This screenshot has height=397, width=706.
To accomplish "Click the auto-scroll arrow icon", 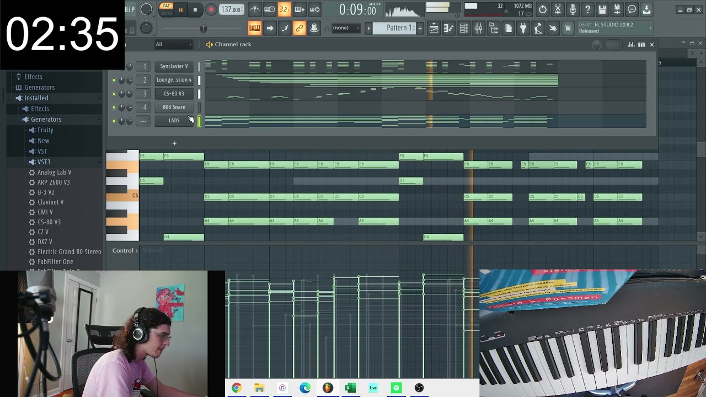I will [x=270, y=28].
